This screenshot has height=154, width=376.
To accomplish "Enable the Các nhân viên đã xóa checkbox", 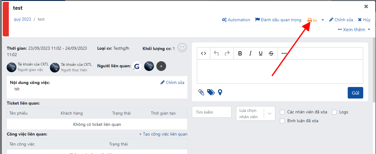I will click(282, 112).
